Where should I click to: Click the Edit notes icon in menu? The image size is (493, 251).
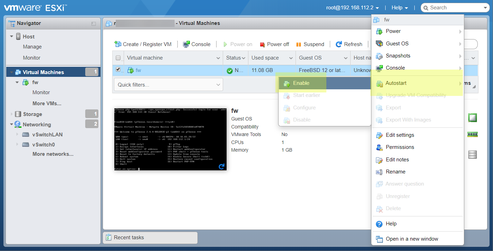379,160
